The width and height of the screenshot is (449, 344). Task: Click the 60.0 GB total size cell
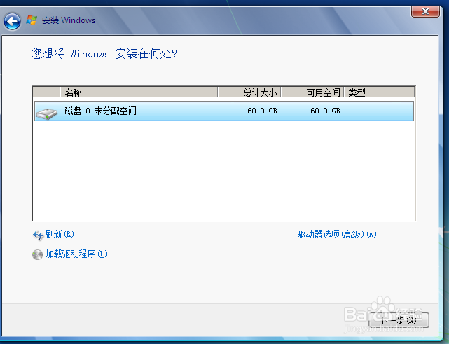(x=262, y=111)
